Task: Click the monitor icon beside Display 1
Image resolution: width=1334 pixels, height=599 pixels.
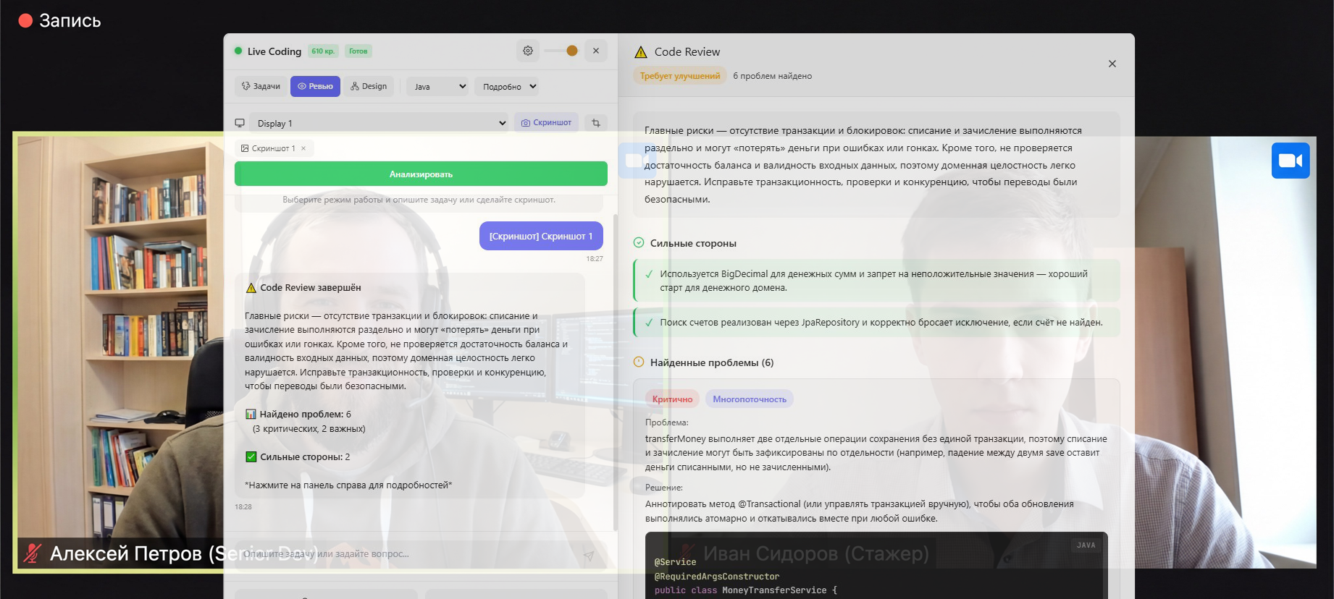Action: (x=240, y=123)
